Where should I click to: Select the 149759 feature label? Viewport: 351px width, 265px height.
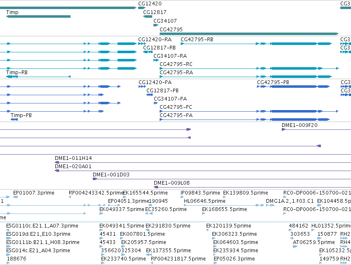[x=329, y=259]
